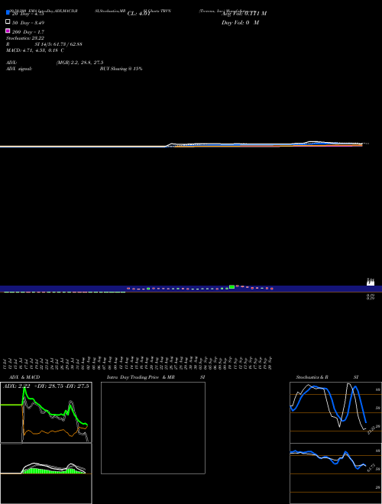Click the 'ADX & MACD' panel title

24,377
